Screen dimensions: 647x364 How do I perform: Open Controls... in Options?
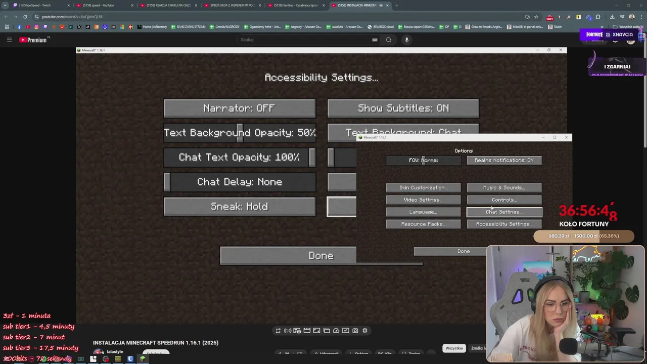504,200
